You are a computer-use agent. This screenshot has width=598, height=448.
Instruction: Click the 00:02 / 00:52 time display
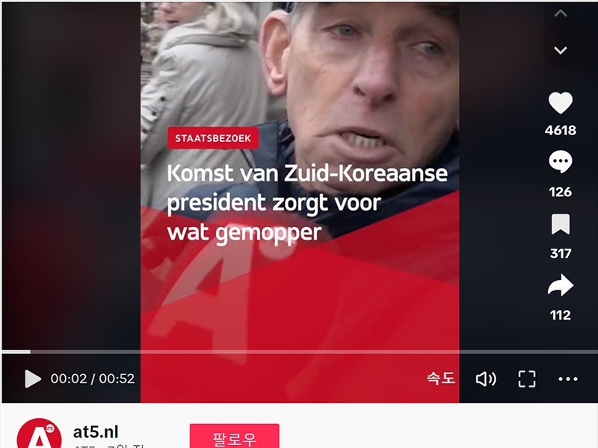point(93,379)
